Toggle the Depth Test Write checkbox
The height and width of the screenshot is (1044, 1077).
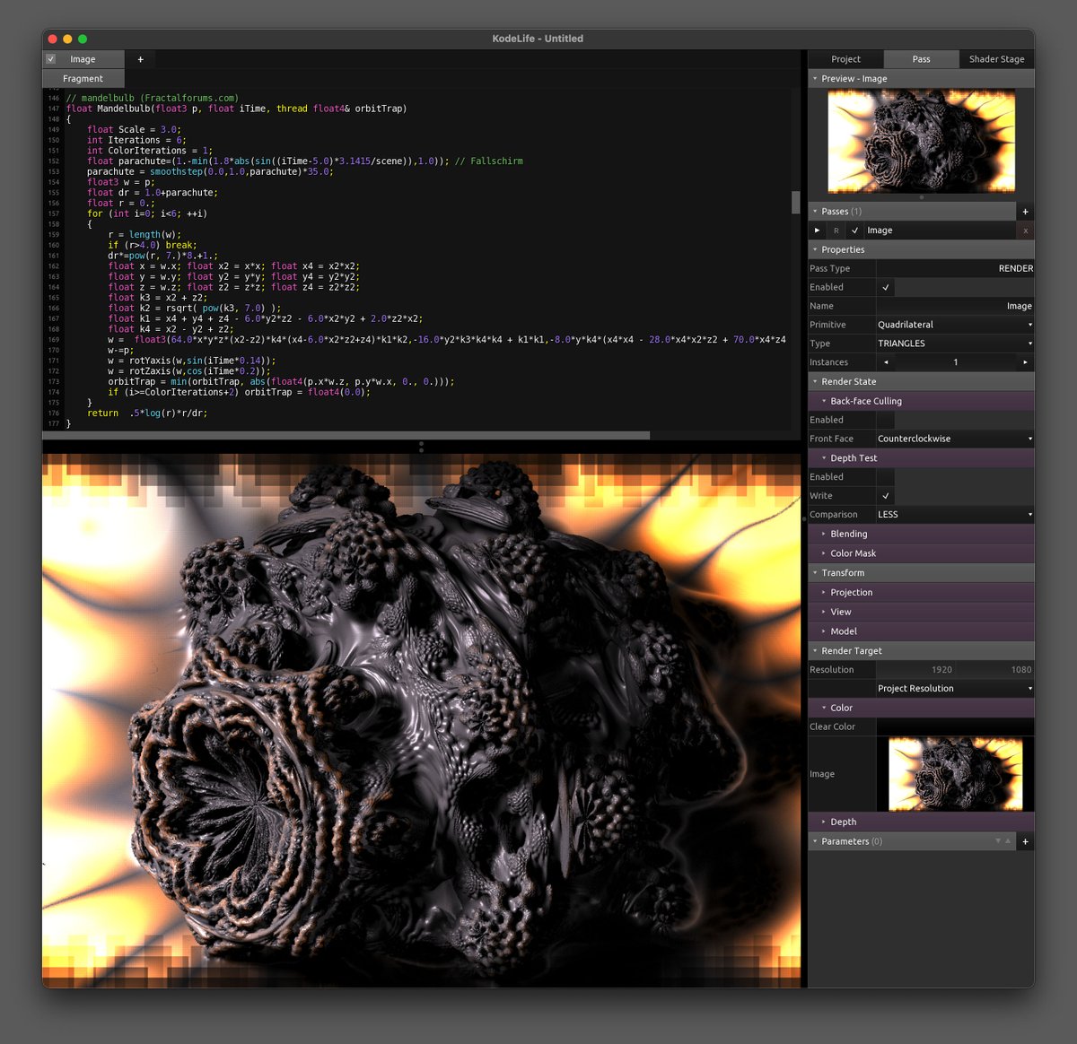pyautogui.click(x=886, y=496)
